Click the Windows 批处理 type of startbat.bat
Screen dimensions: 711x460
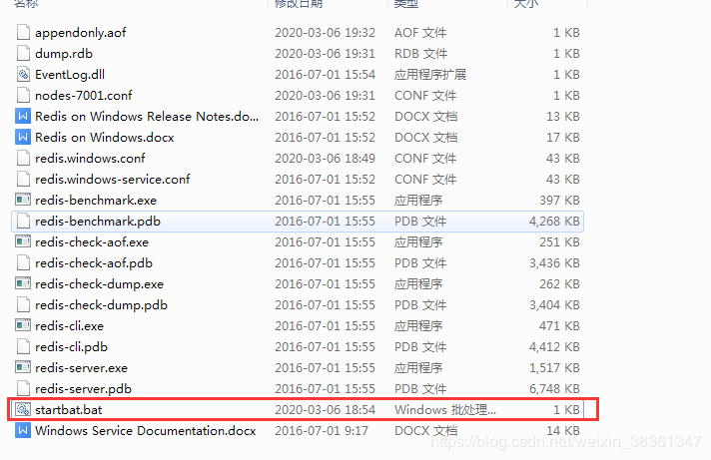click(445, 410)
